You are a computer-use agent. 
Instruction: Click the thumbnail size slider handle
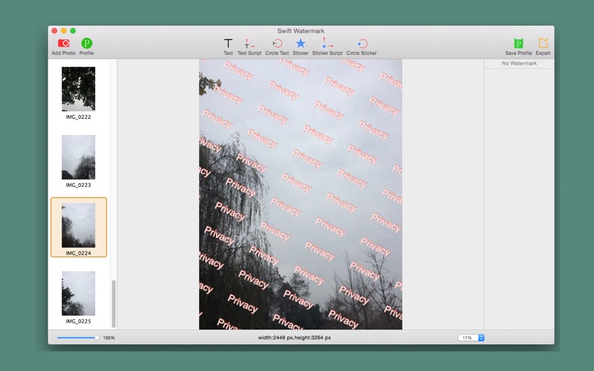97,338
